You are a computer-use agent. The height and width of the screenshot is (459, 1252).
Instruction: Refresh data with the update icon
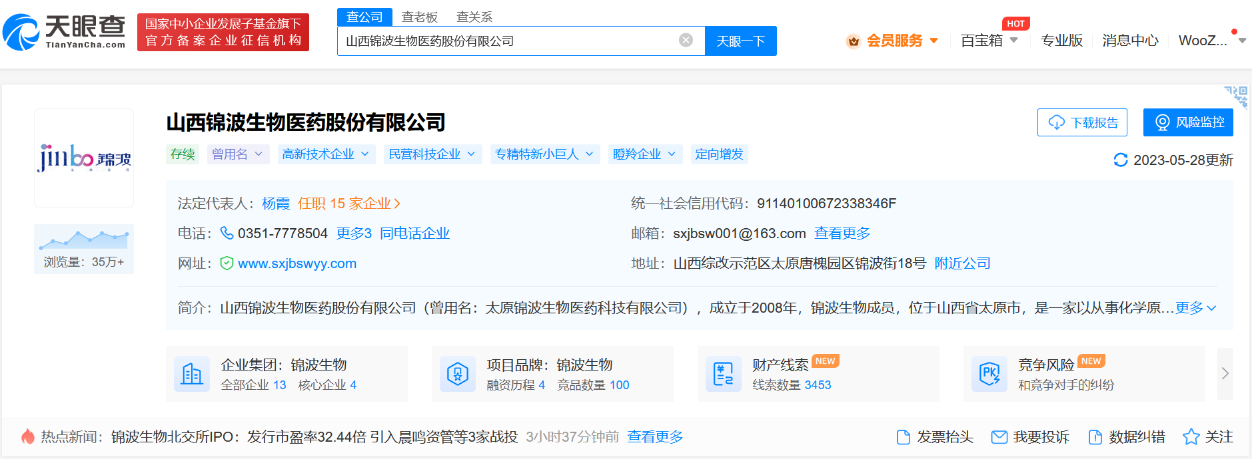pos(1121,160)
